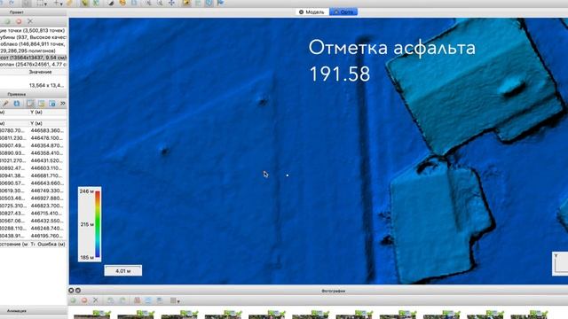568x319 pixels.
Task: Select the DEM row (13564x13437)
Action: click(34, 58)
